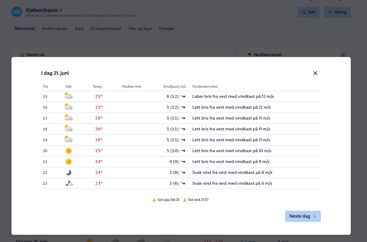Image resolution: width=367 pixels, height=242 pixels.
Task: Select the Andre varsler tab
Action: click(55, 28)
